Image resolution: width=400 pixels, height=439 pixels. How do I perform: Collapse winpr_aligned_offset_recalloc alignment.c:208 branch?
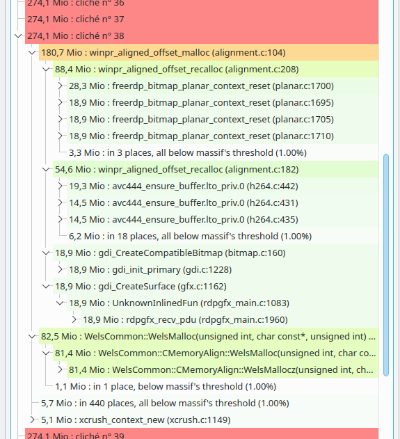pos(46,69)
